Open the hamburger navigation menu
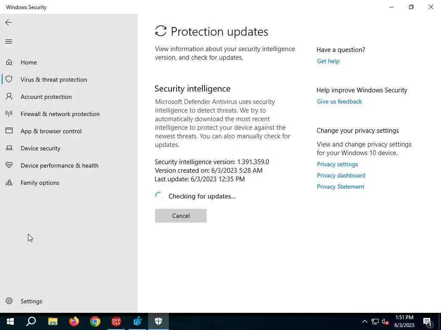This screenshot has height=330, width=441. (x=9, y=42)
